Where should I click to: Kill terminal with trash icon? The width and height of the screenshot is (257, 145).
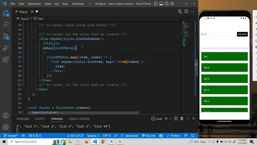pyautogui.click(x=182, y=118)
